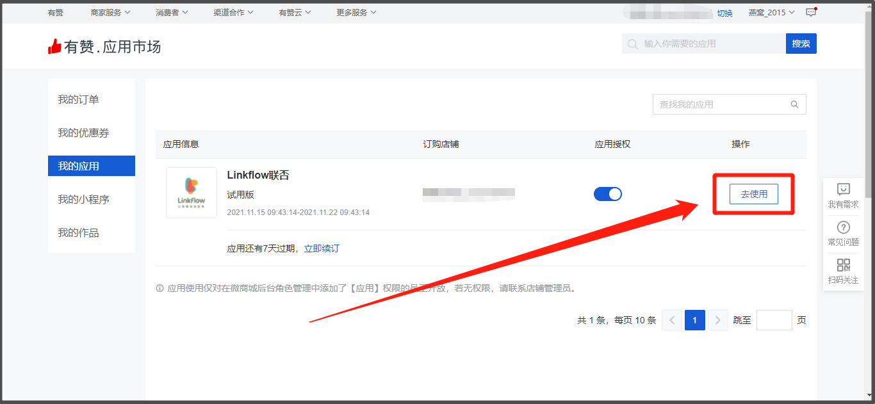Click the 共 1 条，每页 10 条 text
Image resolution: width=875 pixels, height=404 pixels.
617,320
